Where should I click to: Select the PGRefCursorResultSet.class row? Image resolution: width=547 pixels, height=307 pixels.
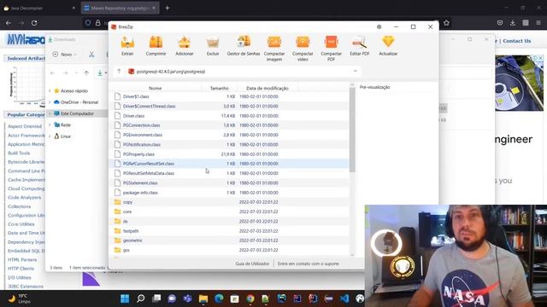click(230, 164)
